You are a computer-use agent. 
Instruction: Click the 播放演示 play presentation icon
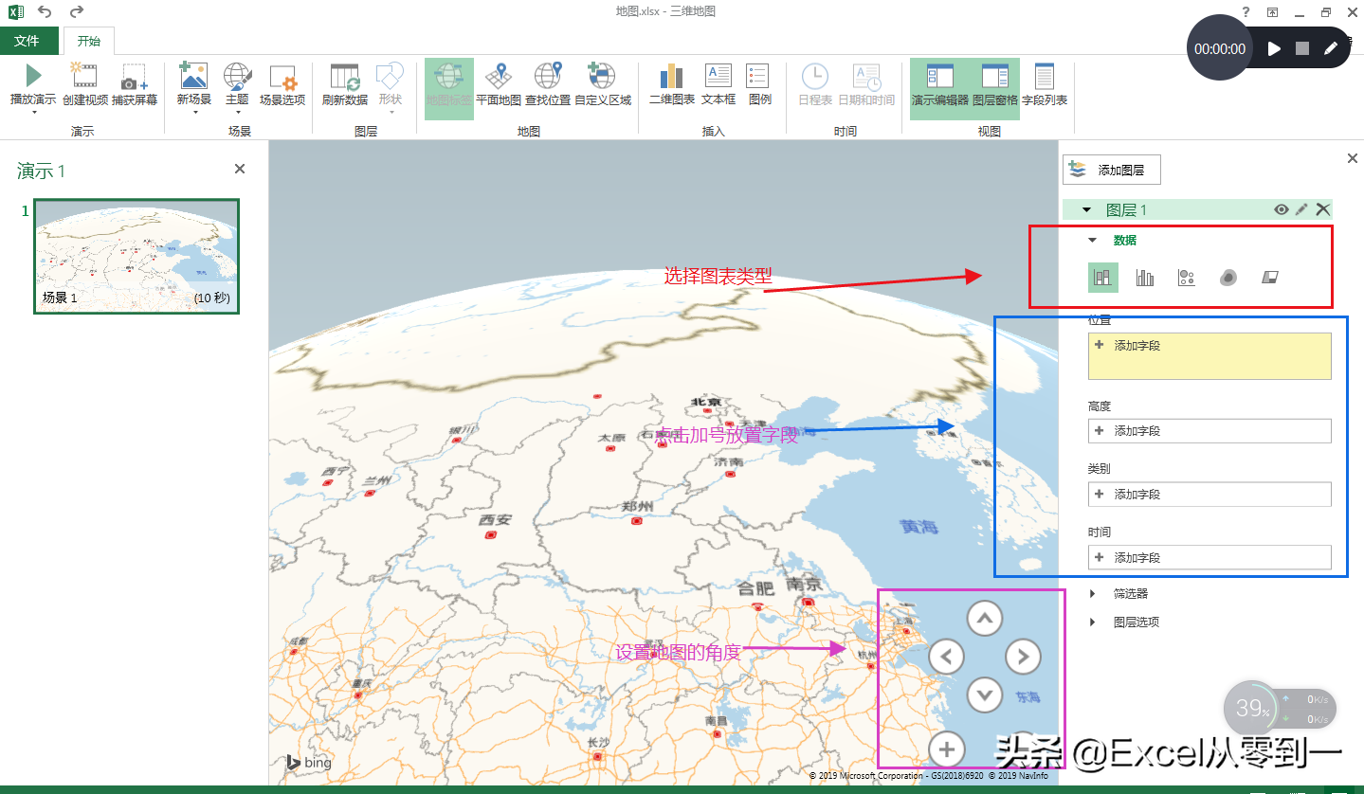pos(33,77)
